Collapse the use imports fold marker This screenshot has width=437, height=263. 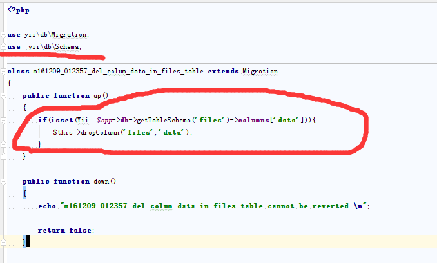(x=3, y=35)
